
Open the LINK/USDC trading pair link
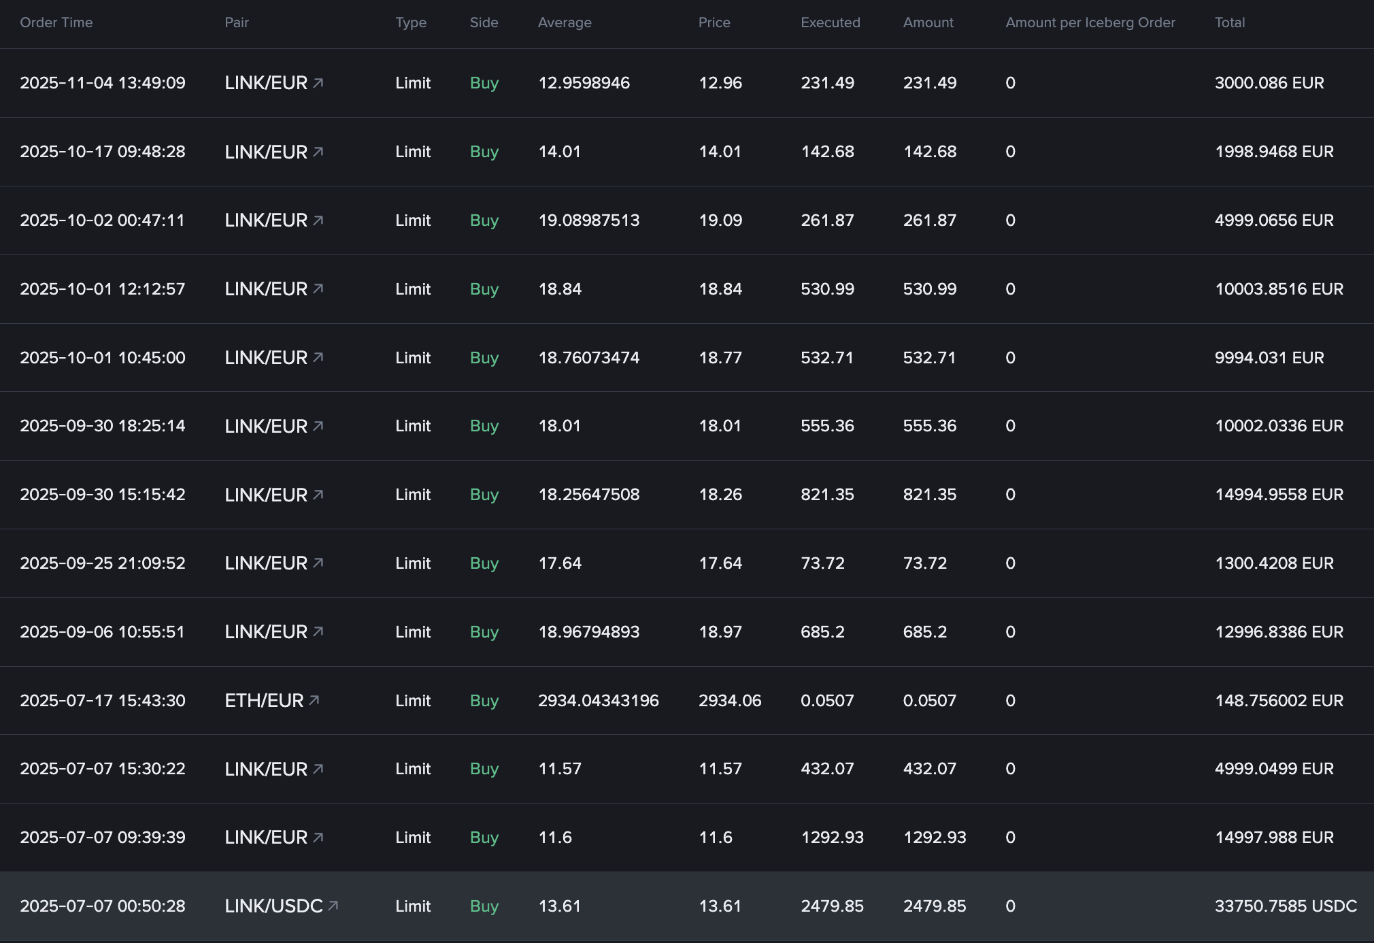273,906
